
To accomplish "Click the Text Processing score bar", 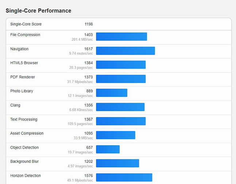I will 121,121.
